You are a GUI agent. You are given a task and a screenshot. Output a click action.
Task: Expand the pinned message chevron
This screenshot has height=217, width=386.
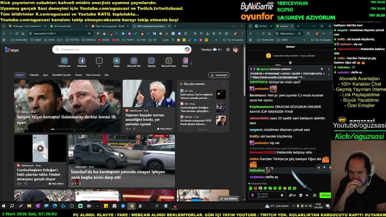pyautogui.click(x=329, y=74)
